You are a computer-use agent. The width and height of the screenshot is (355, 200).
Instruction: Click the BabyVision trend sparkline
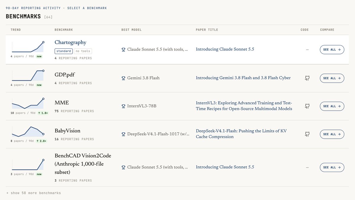[28, 132]
